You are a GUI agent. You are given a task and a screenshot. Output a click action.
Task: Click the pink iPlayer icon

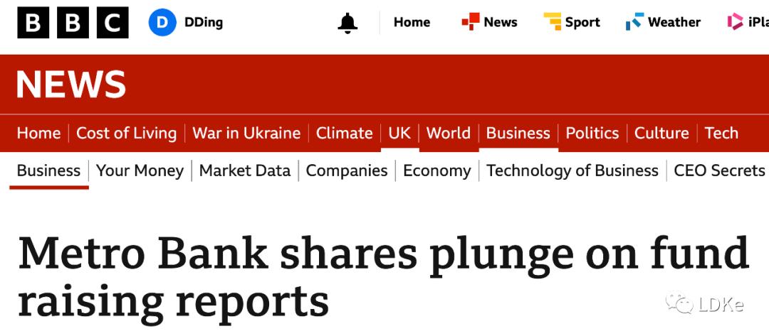pyautogui.click(x=735, y=22)
